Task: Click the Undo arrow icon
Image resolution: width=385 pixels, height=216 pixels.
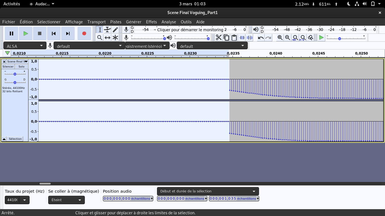Action: [261, 38]
